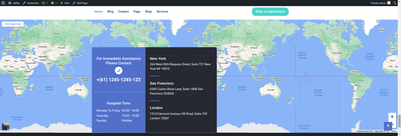Image resolution: width=401 pixels, height=136 pixels.
Task: Click the scroll-to-top arrow button
Action: click(388, 126)
